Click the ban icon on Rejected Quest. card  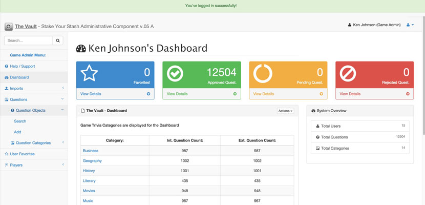point(348,73)
